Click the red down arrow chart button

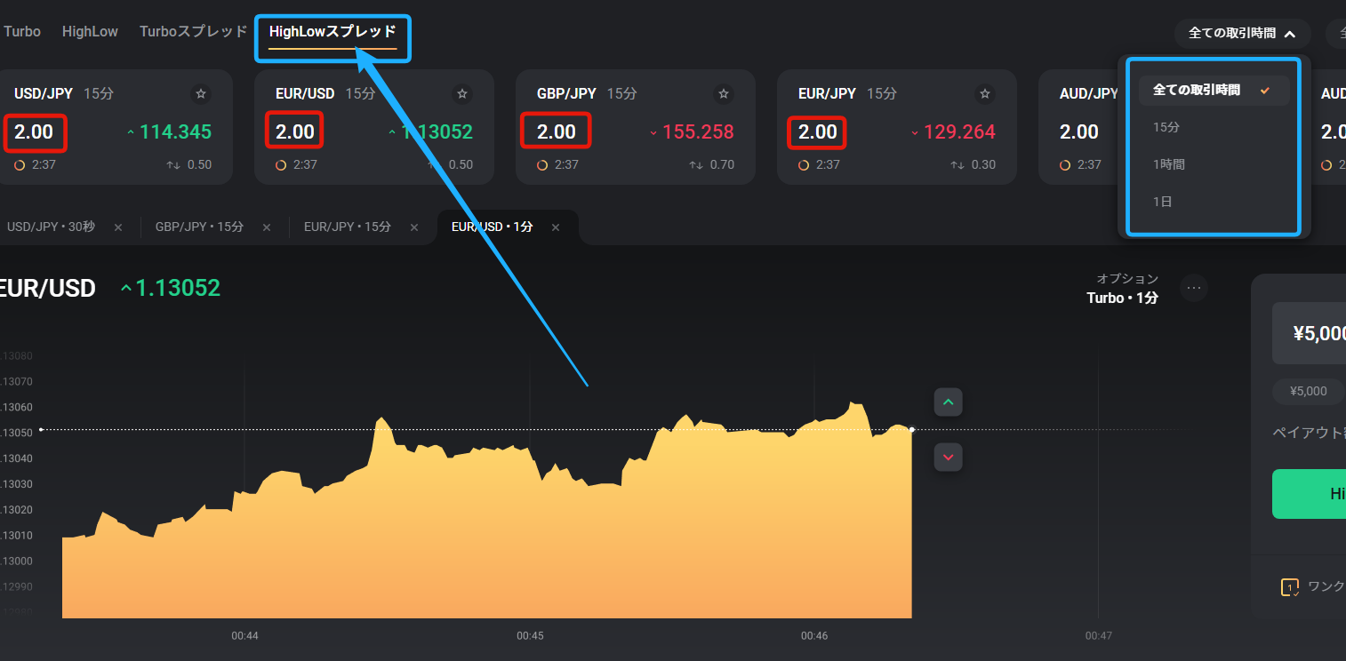[x=948, y=457]
